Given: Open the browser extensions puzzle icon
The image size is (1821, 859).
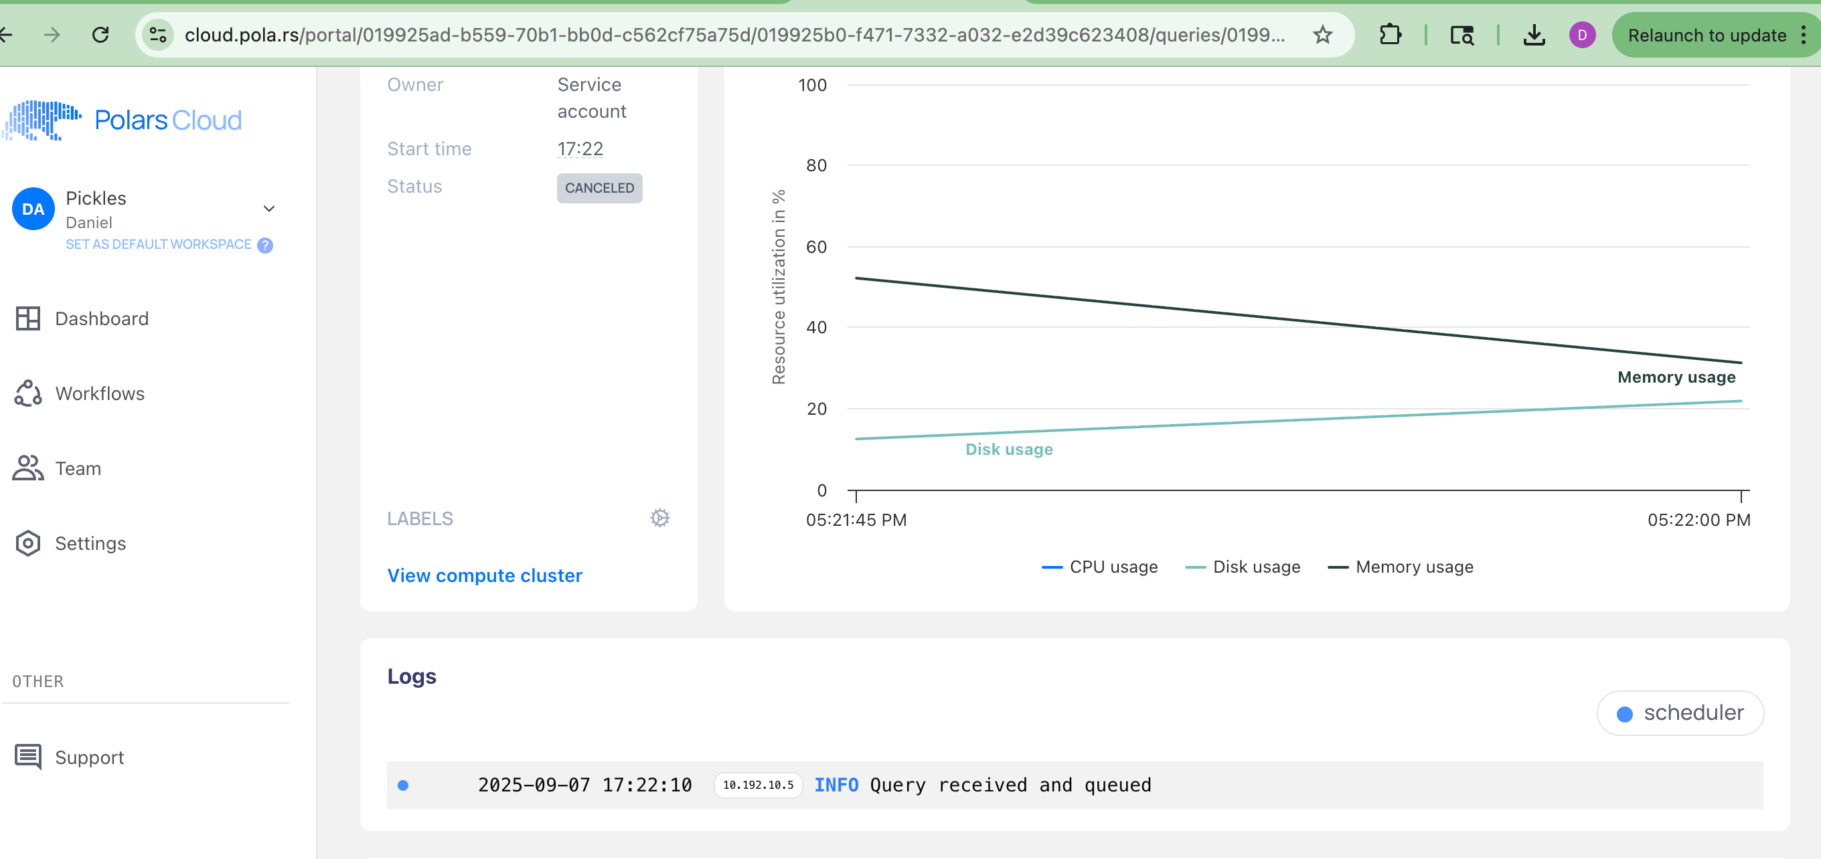Looking at the screenshot, I should [x=1390, y=35].
